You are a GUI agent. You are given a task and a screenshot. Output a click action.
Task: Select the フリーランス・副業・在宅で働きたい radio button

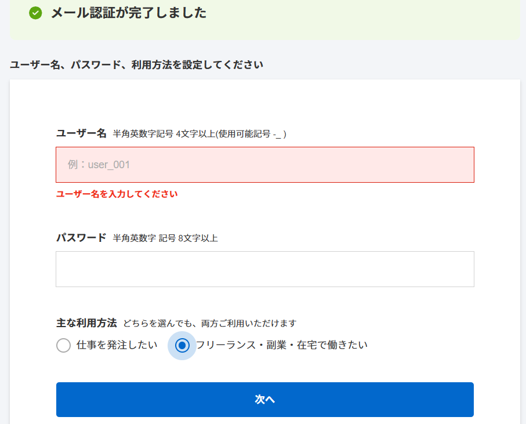tap(182, 345)
